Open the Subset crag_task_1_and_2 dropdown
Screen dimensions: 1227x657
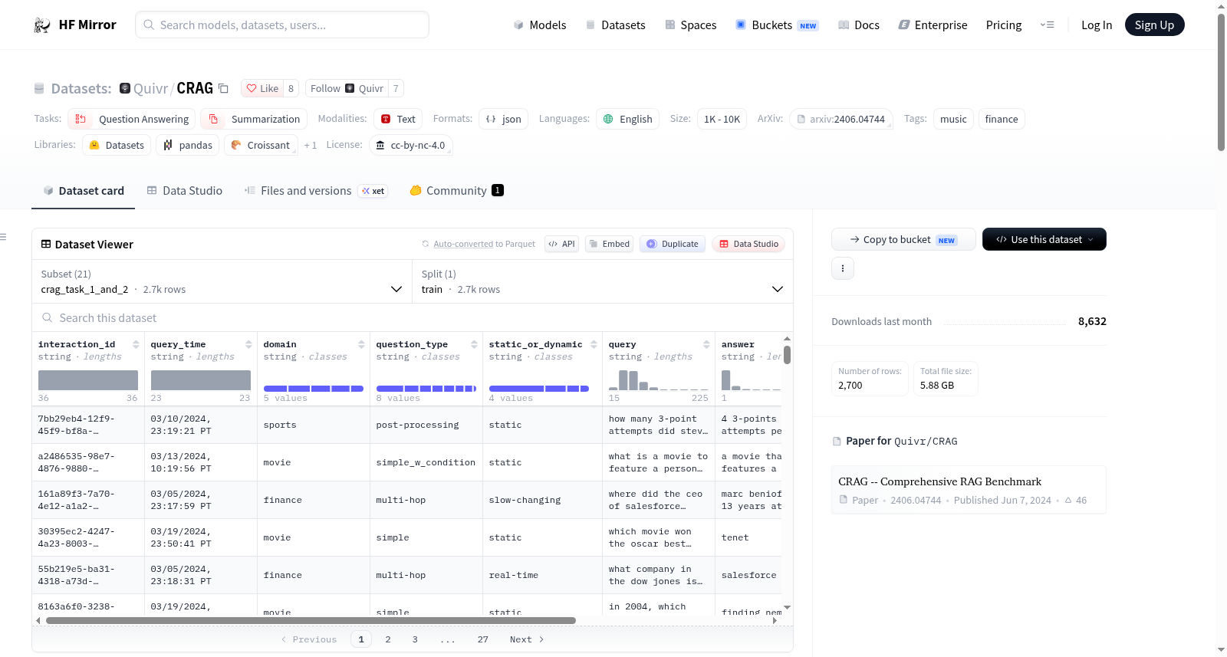pyautogui.click(x=222, y=282)
